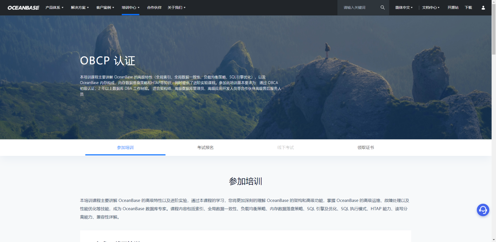Click the search magnifier icon
Image resolution: width=496 pixels, height=242 pixels.
[382, 7]
